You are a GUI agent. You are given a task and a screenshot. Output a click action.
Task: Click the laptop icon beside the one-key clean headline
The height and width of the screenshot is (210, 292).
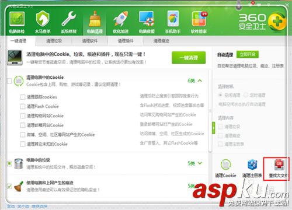15,58
